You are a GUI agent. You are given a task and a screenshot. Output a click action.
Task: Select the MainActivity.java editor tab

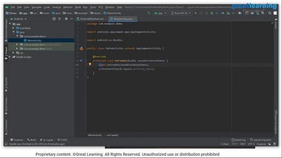(x=123, y=19)
